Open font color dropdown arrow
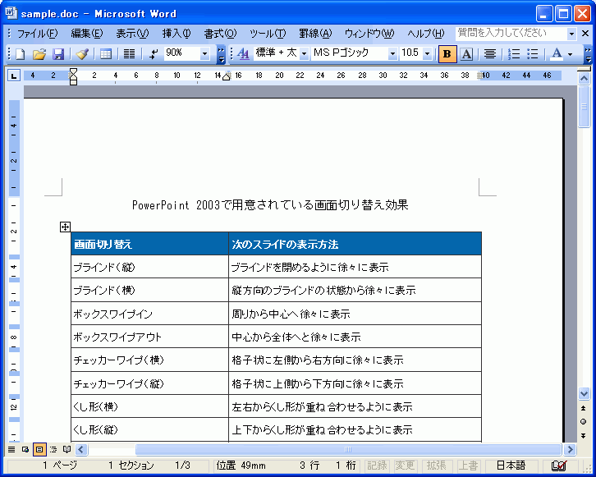The height and width of the screenshot is (477, 596). point(570,54)
